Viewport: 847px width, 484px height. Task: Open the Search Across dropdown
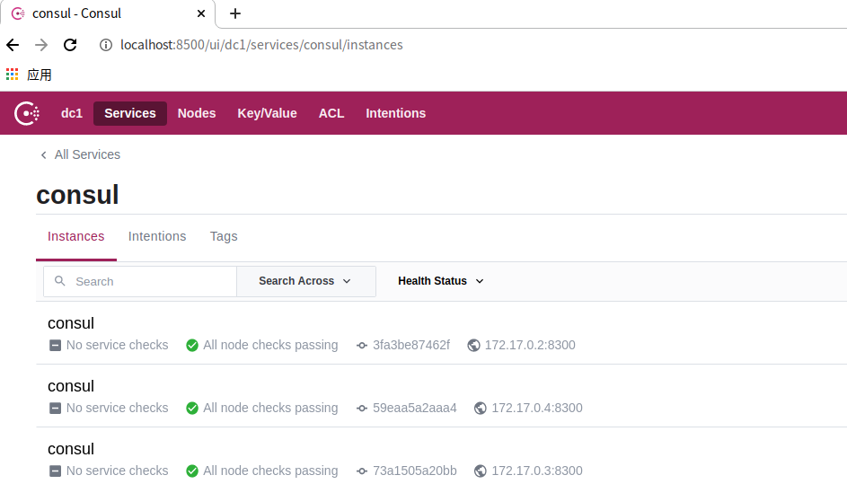[305, 281]
